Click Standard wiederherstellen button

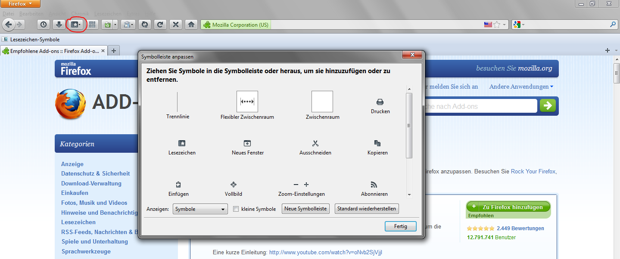(x=367, y=209)
